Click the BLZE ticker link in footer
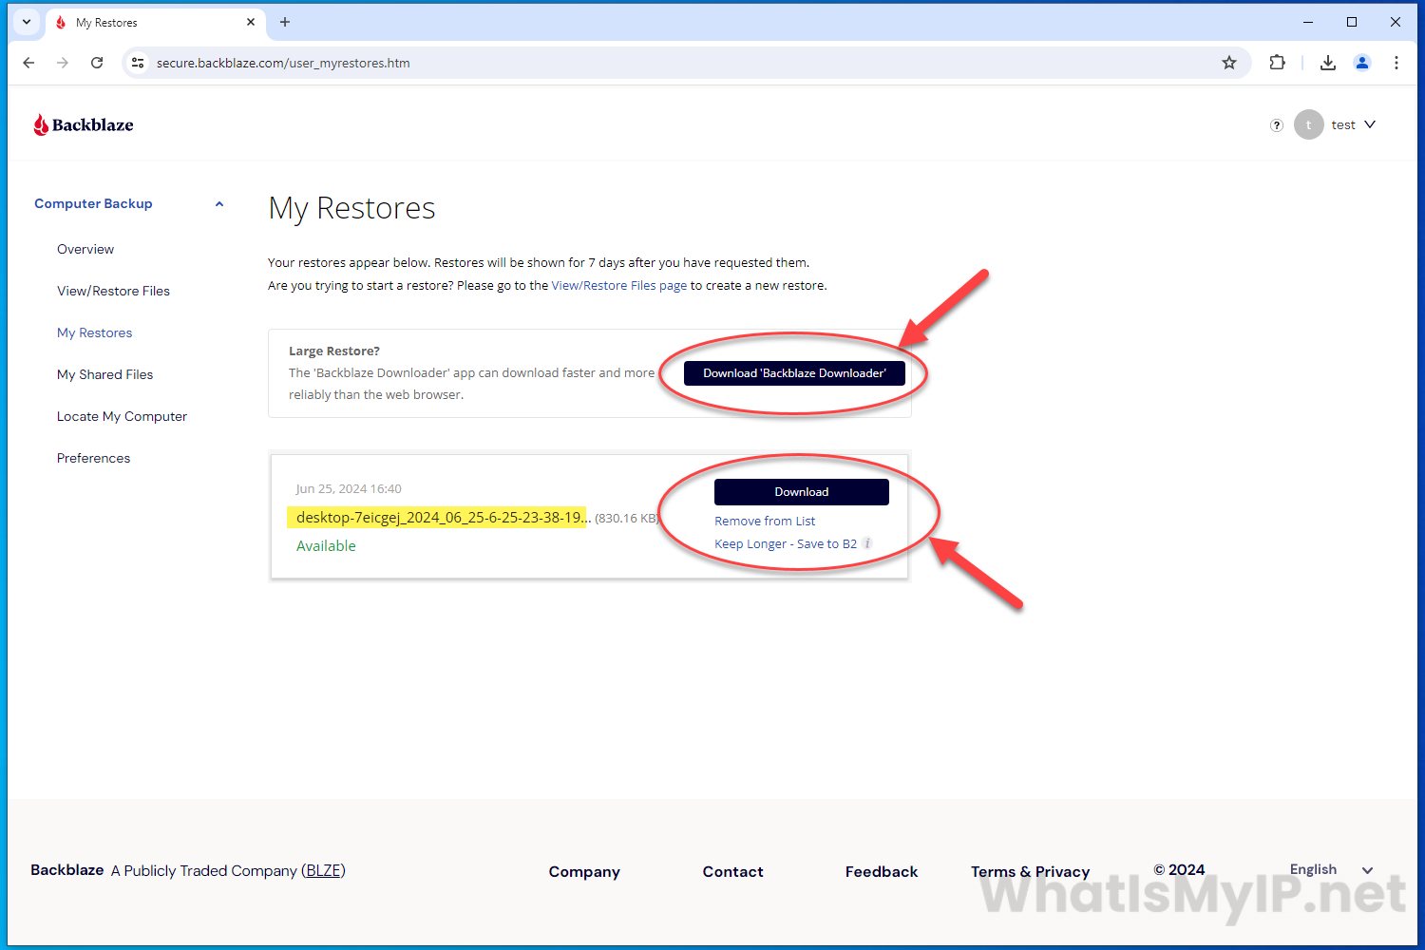Screen dimensions: 1425x950 tap(324, 870)
